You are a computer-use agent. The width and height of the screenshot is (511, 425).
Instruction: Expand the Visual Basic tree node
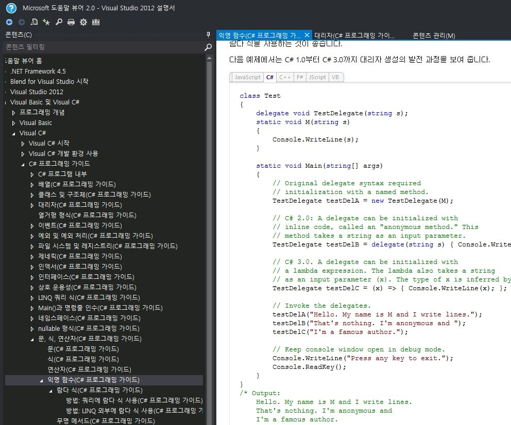coord(13,122)
